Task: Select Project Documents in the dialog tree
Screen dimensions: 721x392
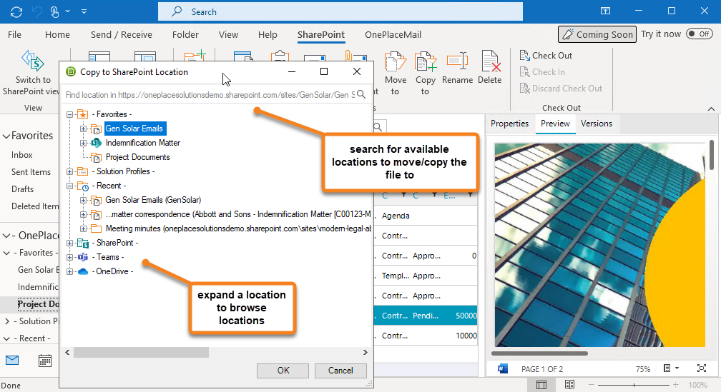Action: tap(138, 157)
